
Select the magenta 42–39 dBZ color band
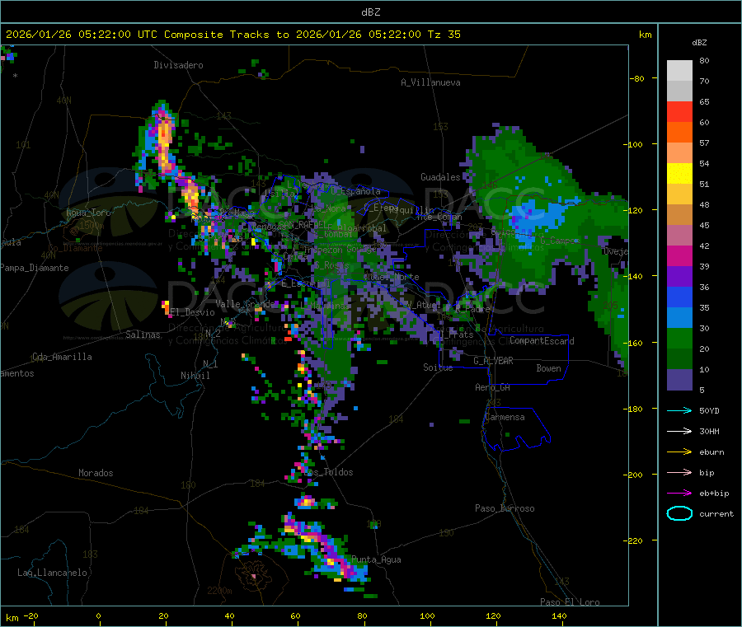[679, 255]
